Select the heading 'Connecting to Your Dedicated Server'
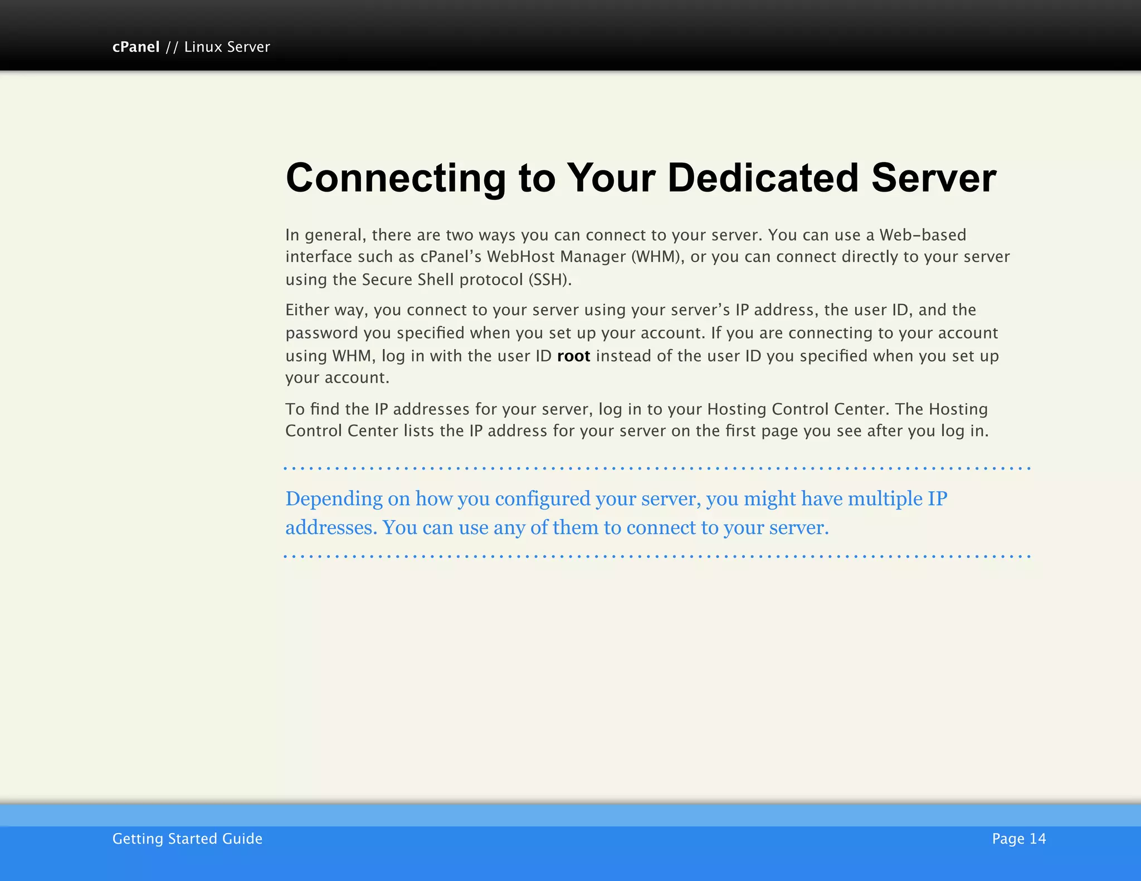Image resolution: width=1141 pixels, height=881 pixels. (x=641, y=178)
